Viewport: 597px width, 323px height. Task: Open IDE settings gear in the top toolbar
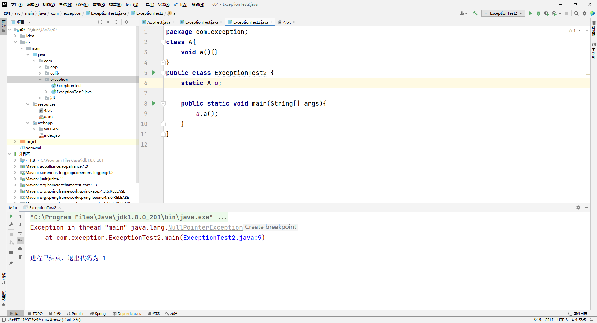pyautogui.click(x=585, y=13)
